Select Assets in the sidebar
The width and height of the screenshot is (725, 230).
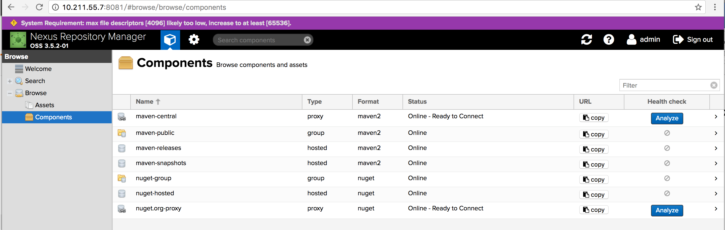point(44,105)
